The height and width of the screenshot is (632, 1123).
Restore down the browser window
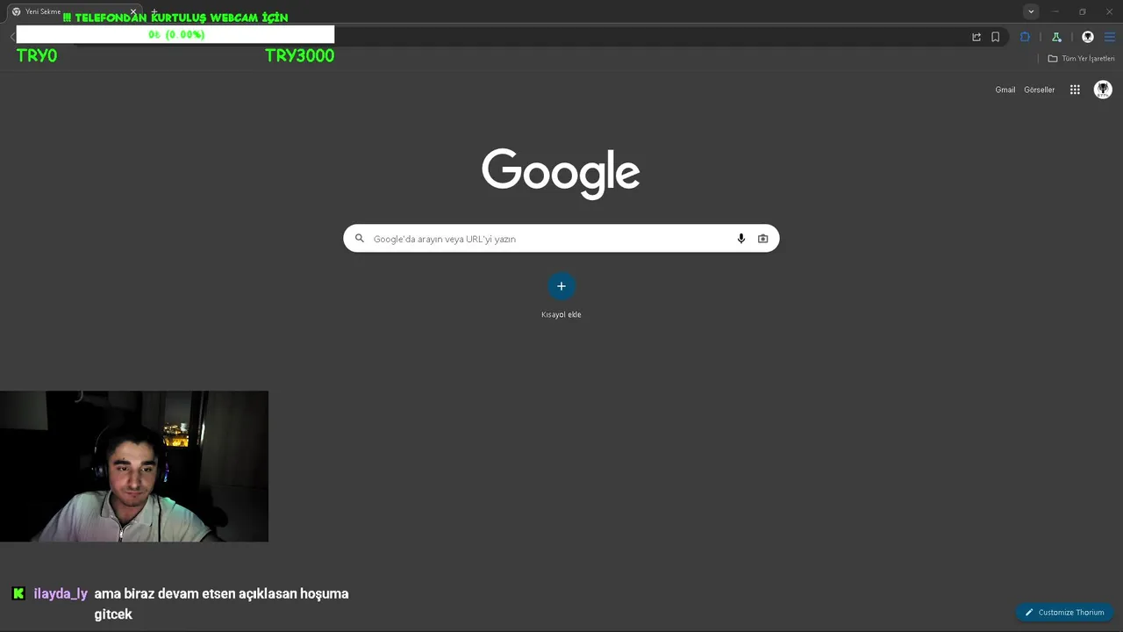(x=1082, y=11)
